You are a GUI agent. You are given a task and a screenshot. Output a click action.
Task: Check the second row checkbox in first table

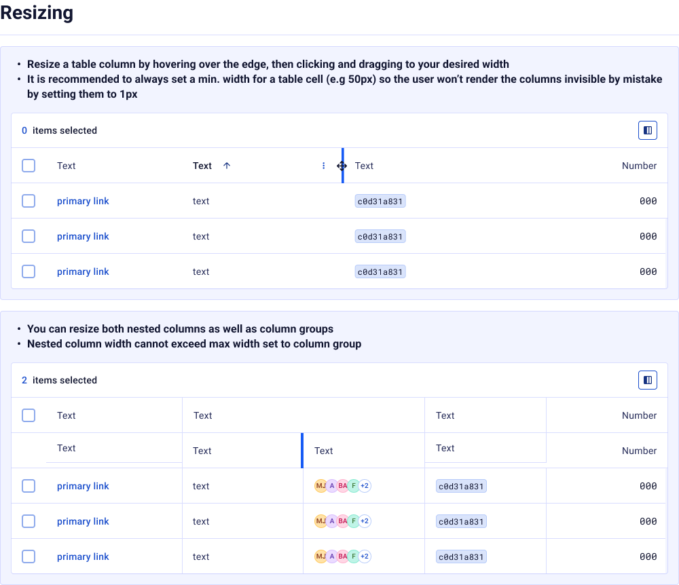pyautogui.click(x=29, y=236)
